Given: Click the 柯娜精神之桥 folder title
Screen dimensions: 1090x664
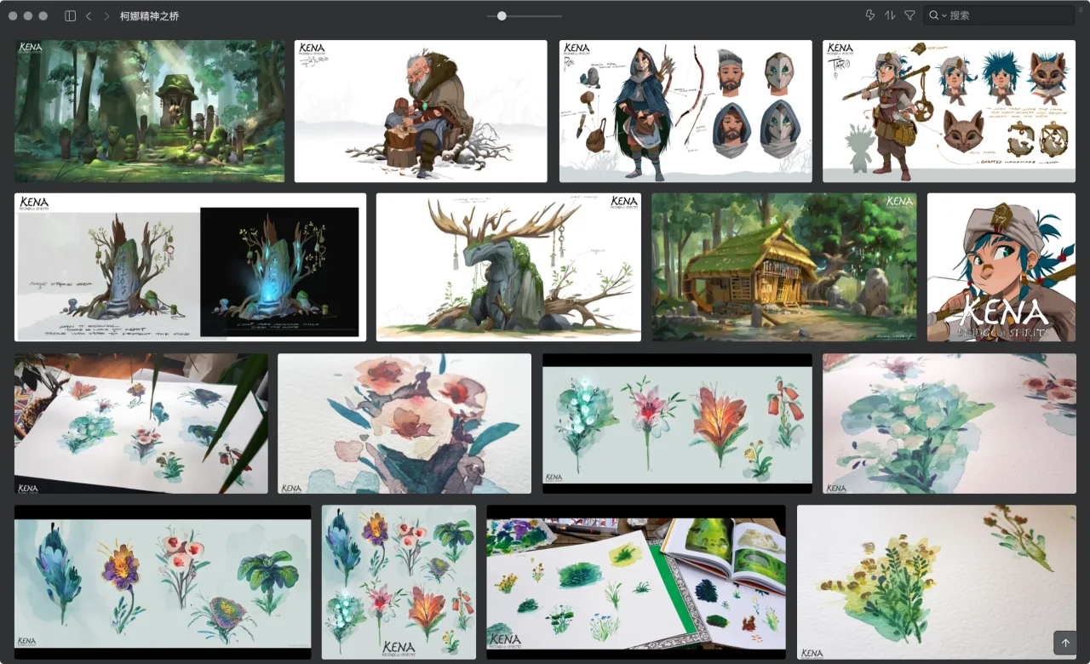Looking at the screenshot, I should pyautogui.click(x=149, y=16).
